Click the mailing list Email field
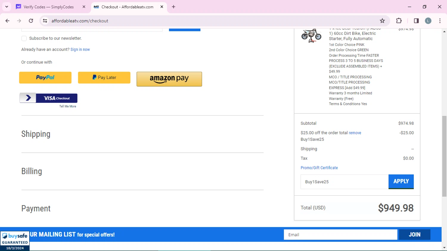This screenshot has width=447, height=251. (x=341, y=235)
